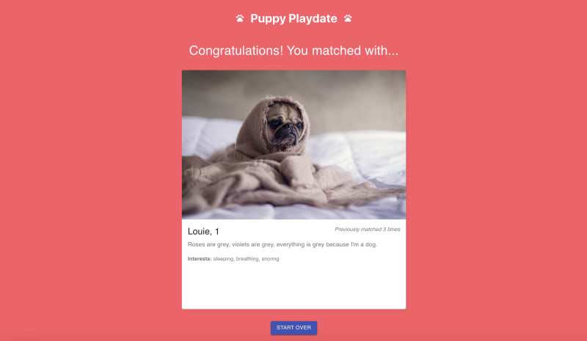Image resolution: width=587 pixels, height=341 pixels.
Task: Click the right paw icon beside title
Action: (x=348, y=18)
